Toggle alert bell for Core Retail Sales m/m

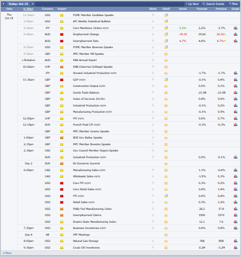click(x=153, y=189)
